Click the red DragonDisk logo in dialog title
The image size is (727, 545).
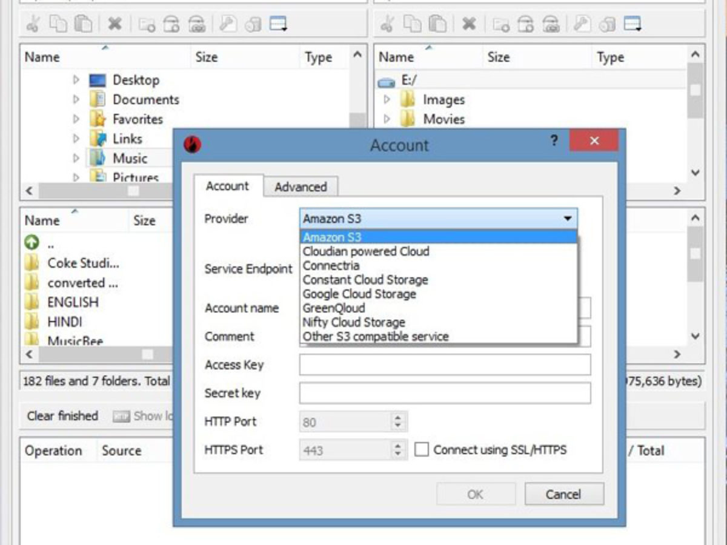click(x=192, y=144)
